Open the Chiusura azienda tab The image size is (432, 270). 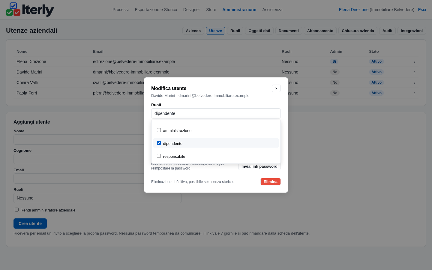tap(358, 31)
